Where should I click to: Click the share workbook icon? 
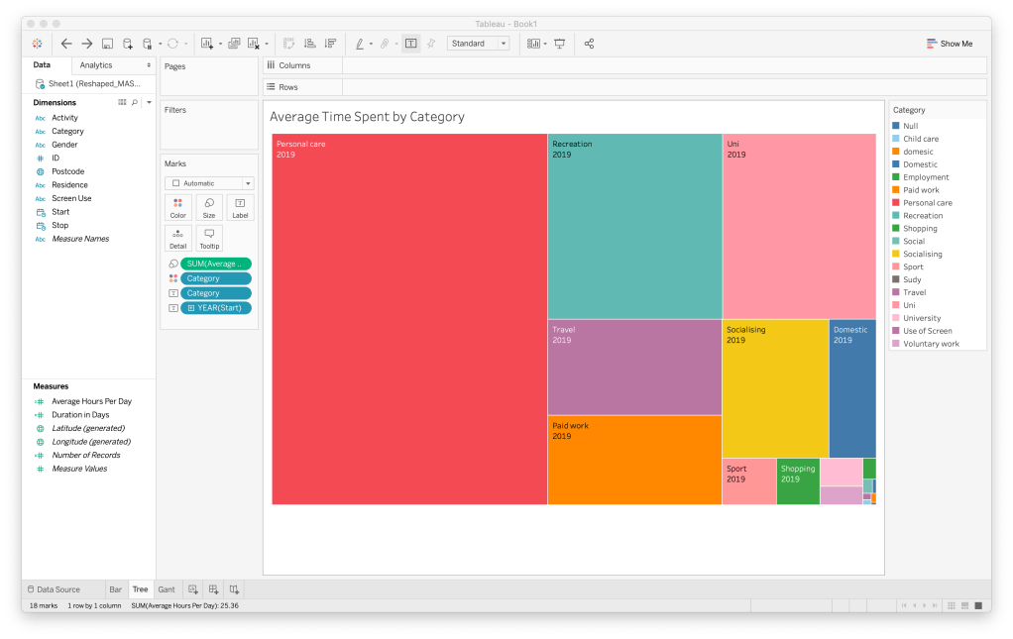coord(590,44)
